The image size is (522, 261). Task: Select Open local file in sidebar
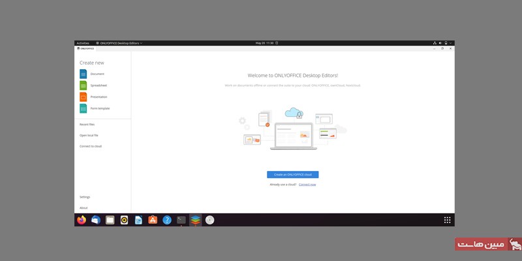pos(89,135)
